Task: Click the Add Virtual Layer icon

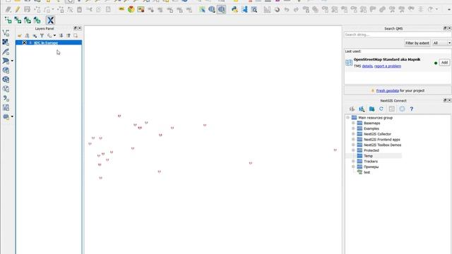Action: point(6,107)
